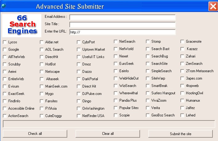The height and width of the screenshot is (141, 218).
Task: Check the Direct Hit box with space
Action: coord(79,86)
